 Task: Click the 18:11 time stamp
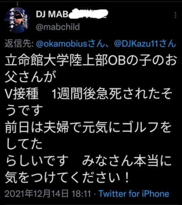[x=81, y=194]
